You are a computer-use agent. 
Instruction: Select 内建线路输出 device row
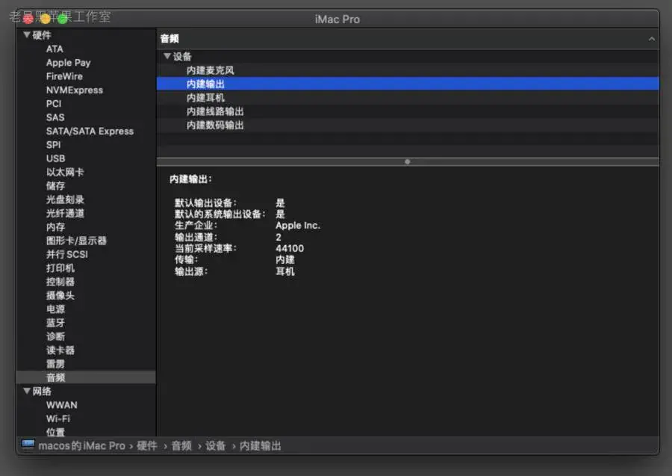408,111
